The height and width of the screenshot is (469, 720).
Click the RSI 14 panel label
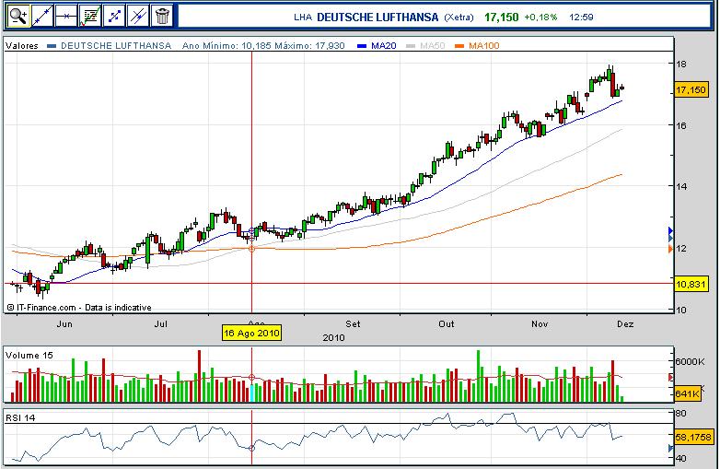tap(20, 417)
